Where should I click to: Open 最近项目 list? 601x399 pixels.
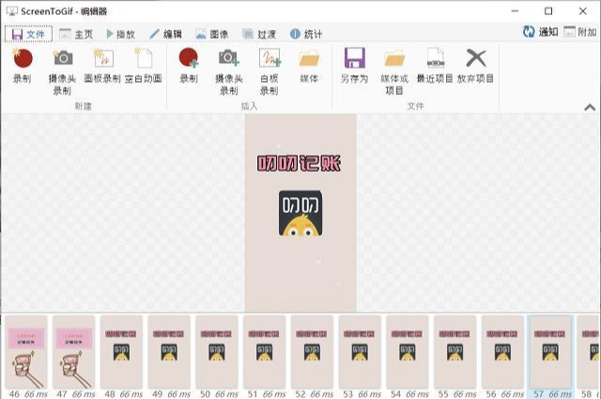click(435, 66)
